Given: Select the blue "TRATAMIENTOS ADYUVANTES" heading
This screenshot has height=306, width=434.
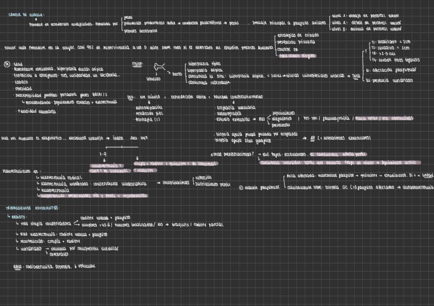Looking at the screenshot, I should [32, 208].
